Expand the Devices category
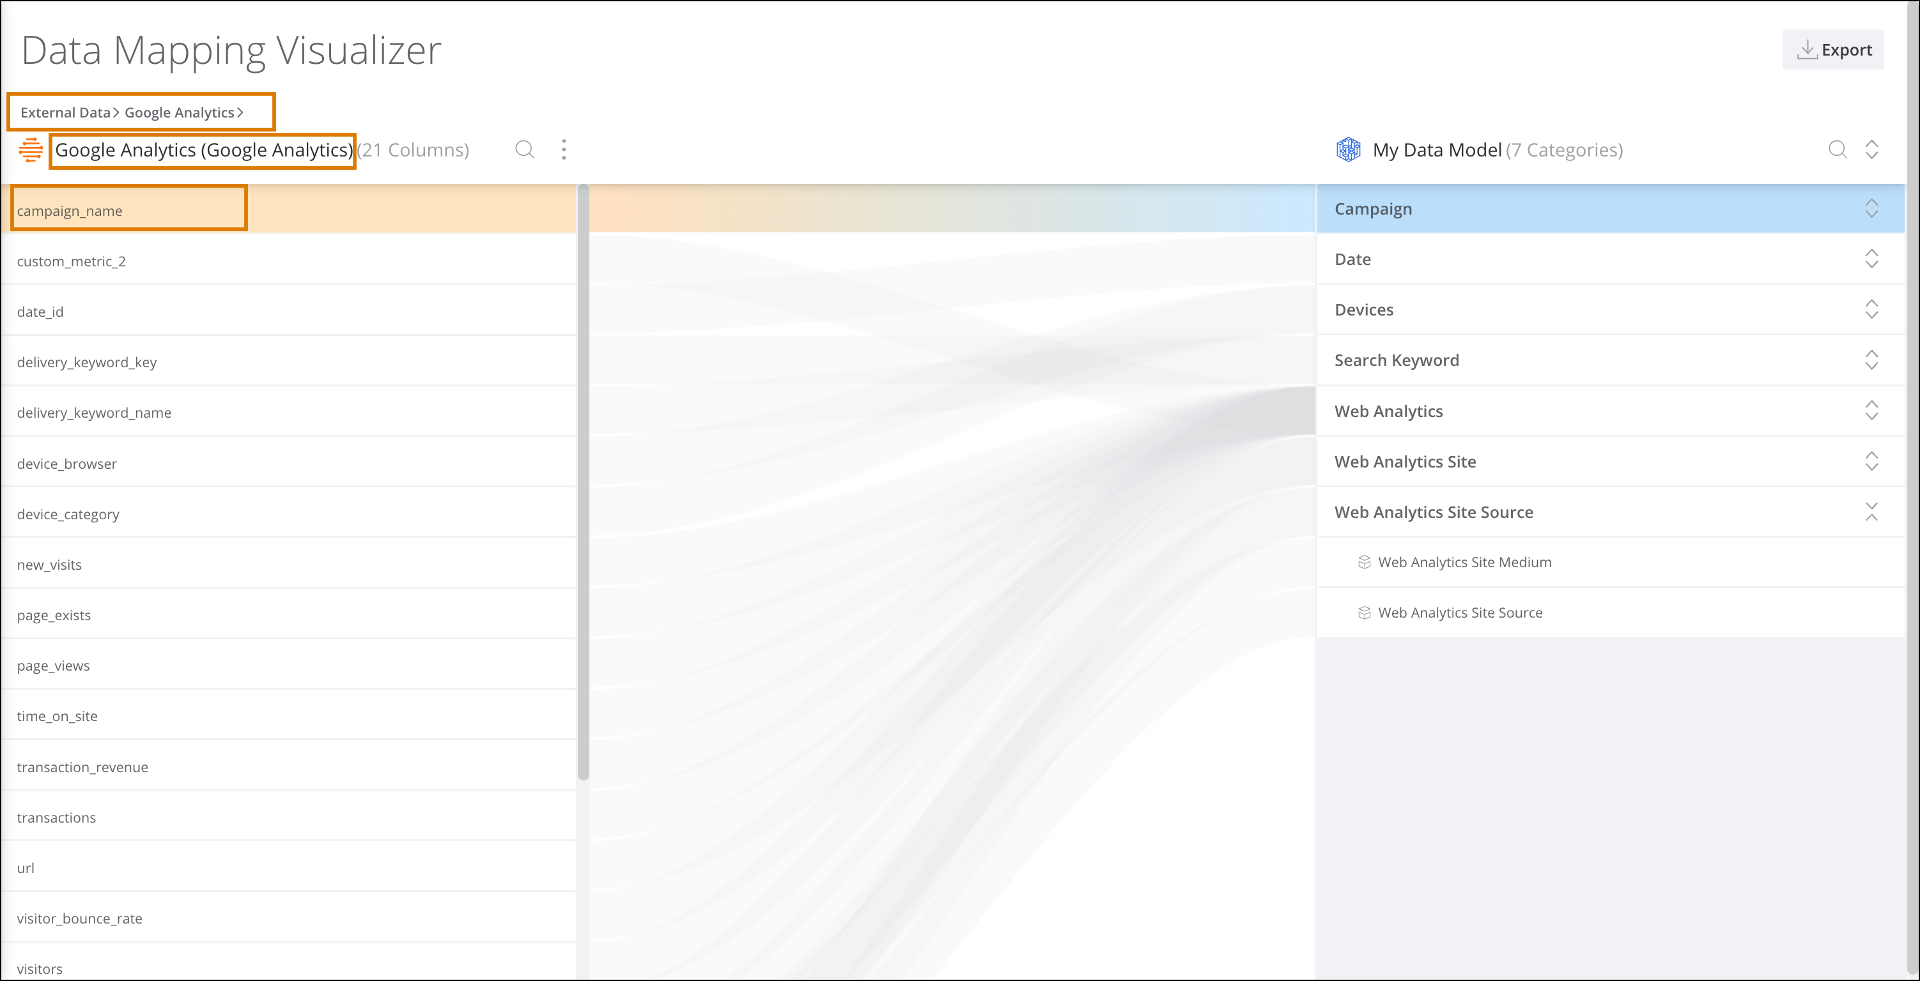The height and width of the screenshot is (981, 1920). [1871, 309]
